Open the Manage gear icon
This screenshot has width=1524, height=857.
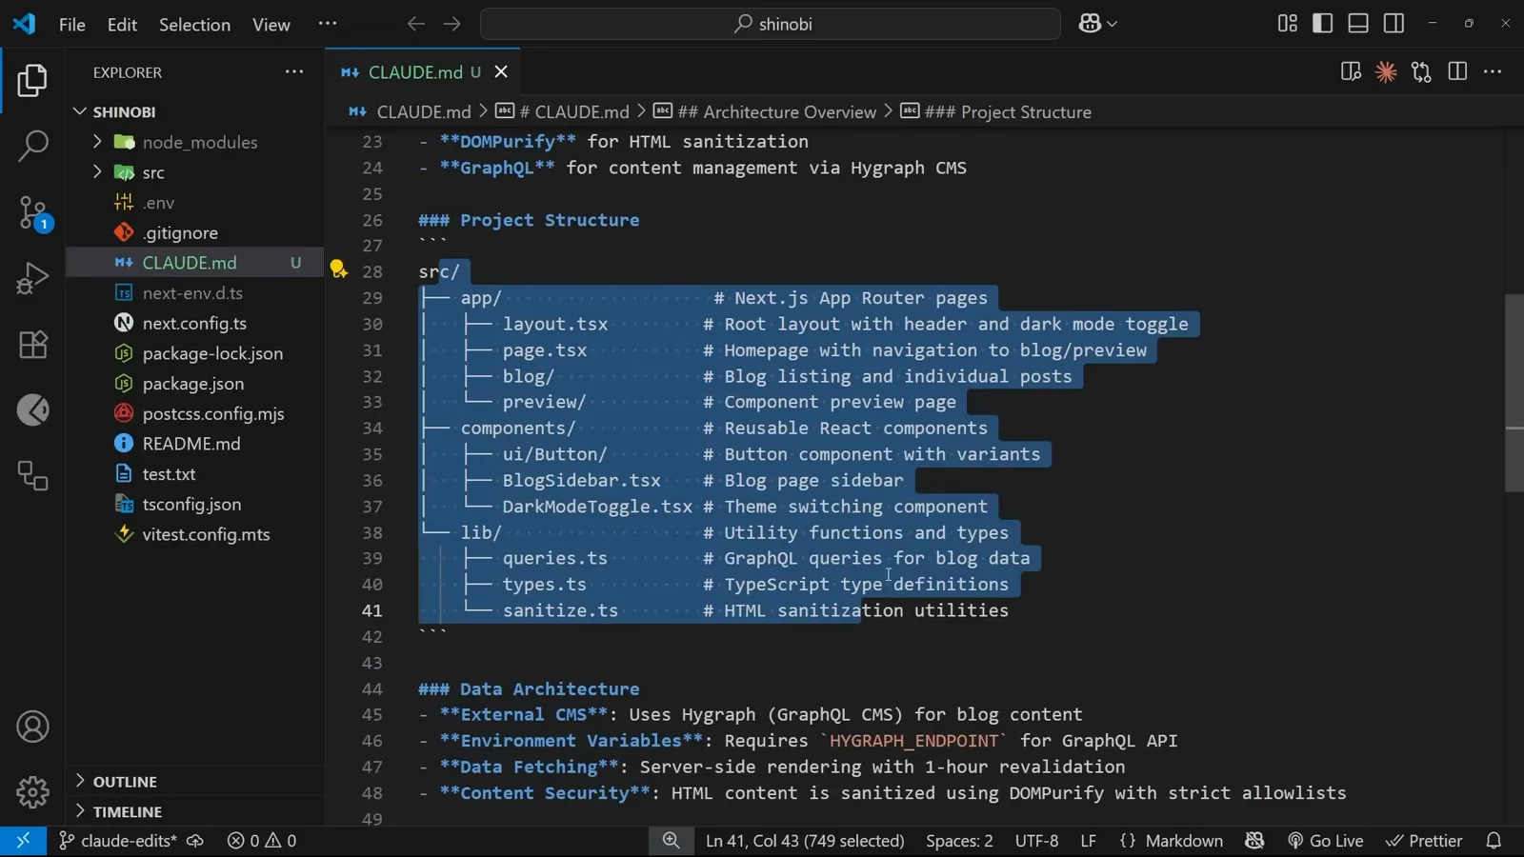pyautogui.click(x=32, y=791)
